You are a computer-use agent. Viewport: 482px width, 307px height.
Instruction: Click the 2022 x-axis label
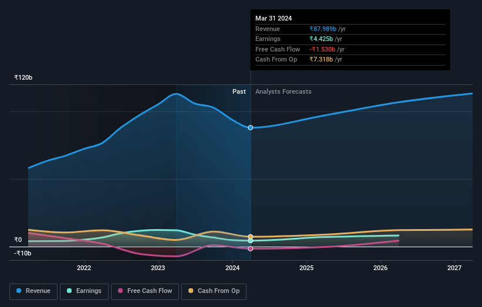click(84, 268)
